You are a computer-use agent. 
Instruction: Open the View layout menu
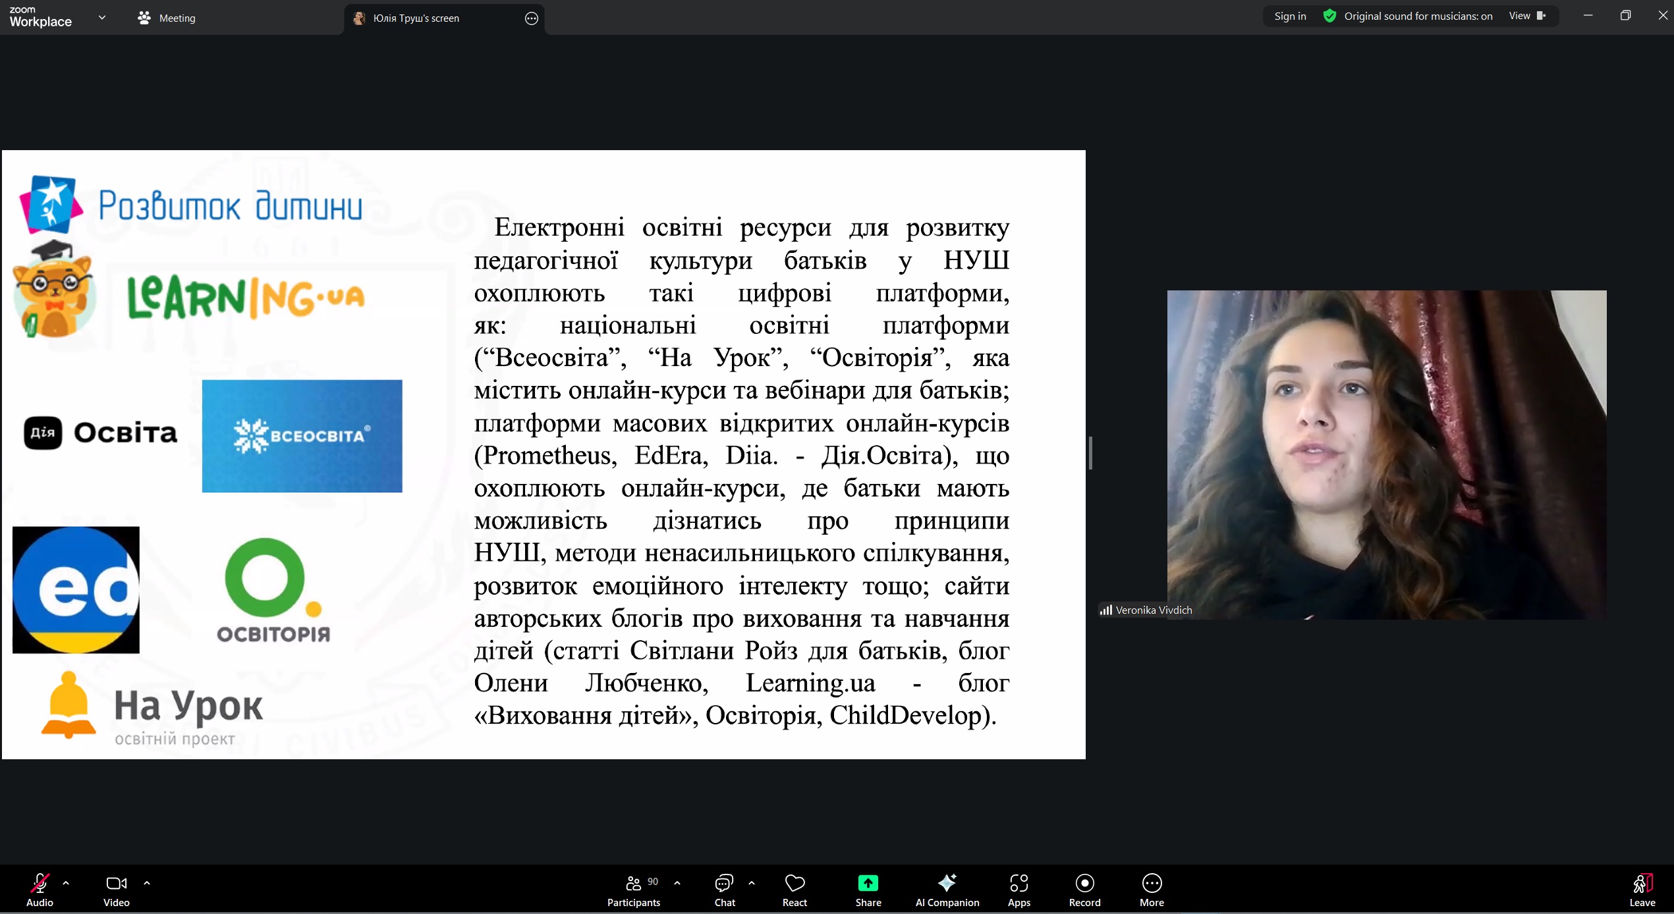pos(1526,16)
